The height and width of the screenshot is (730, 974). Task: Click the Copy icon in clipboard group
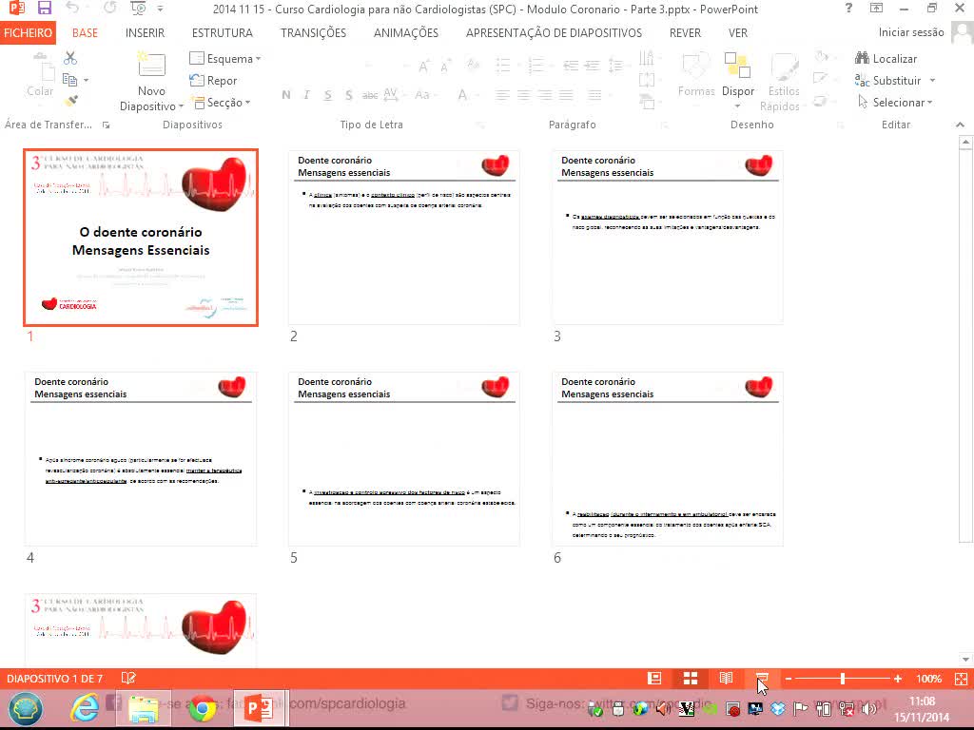point(69,80)
